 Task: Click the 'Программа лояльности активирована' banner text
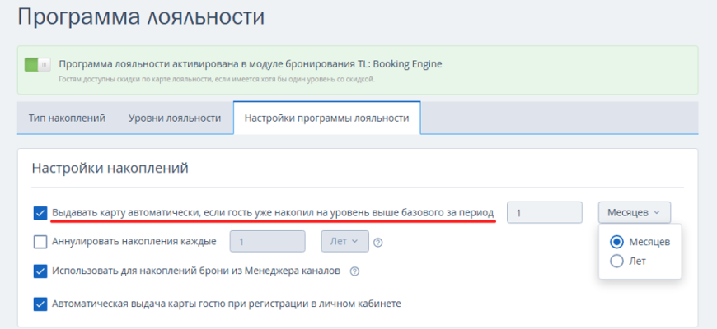coord(251,63)
